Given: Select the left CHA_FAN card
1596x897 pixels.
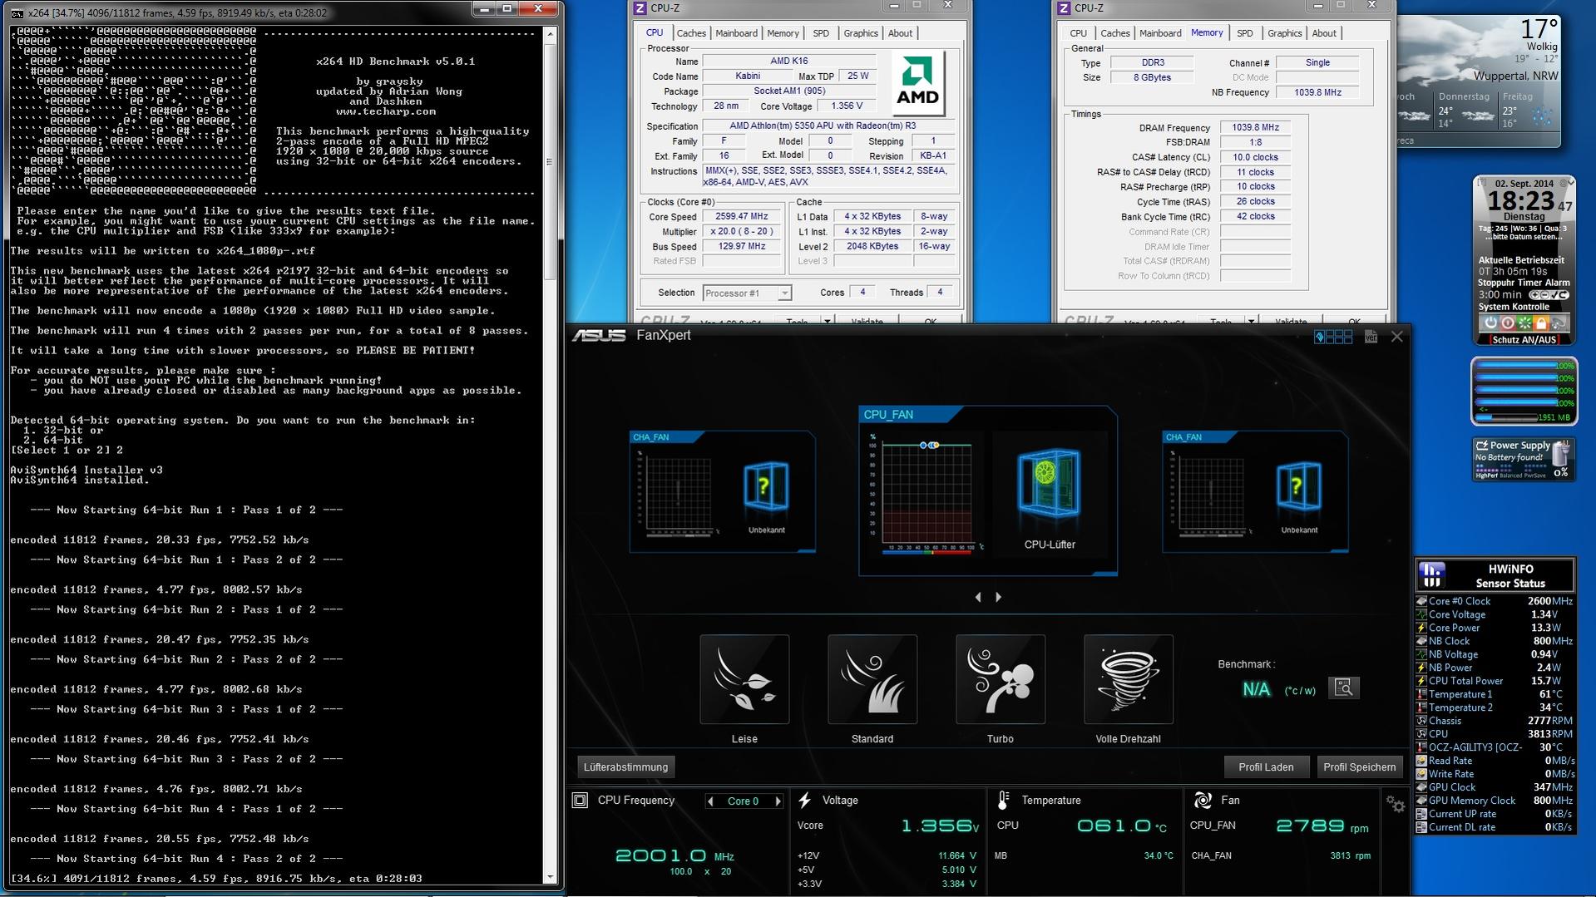Looking at the screenshot, I should pos(722,491).
